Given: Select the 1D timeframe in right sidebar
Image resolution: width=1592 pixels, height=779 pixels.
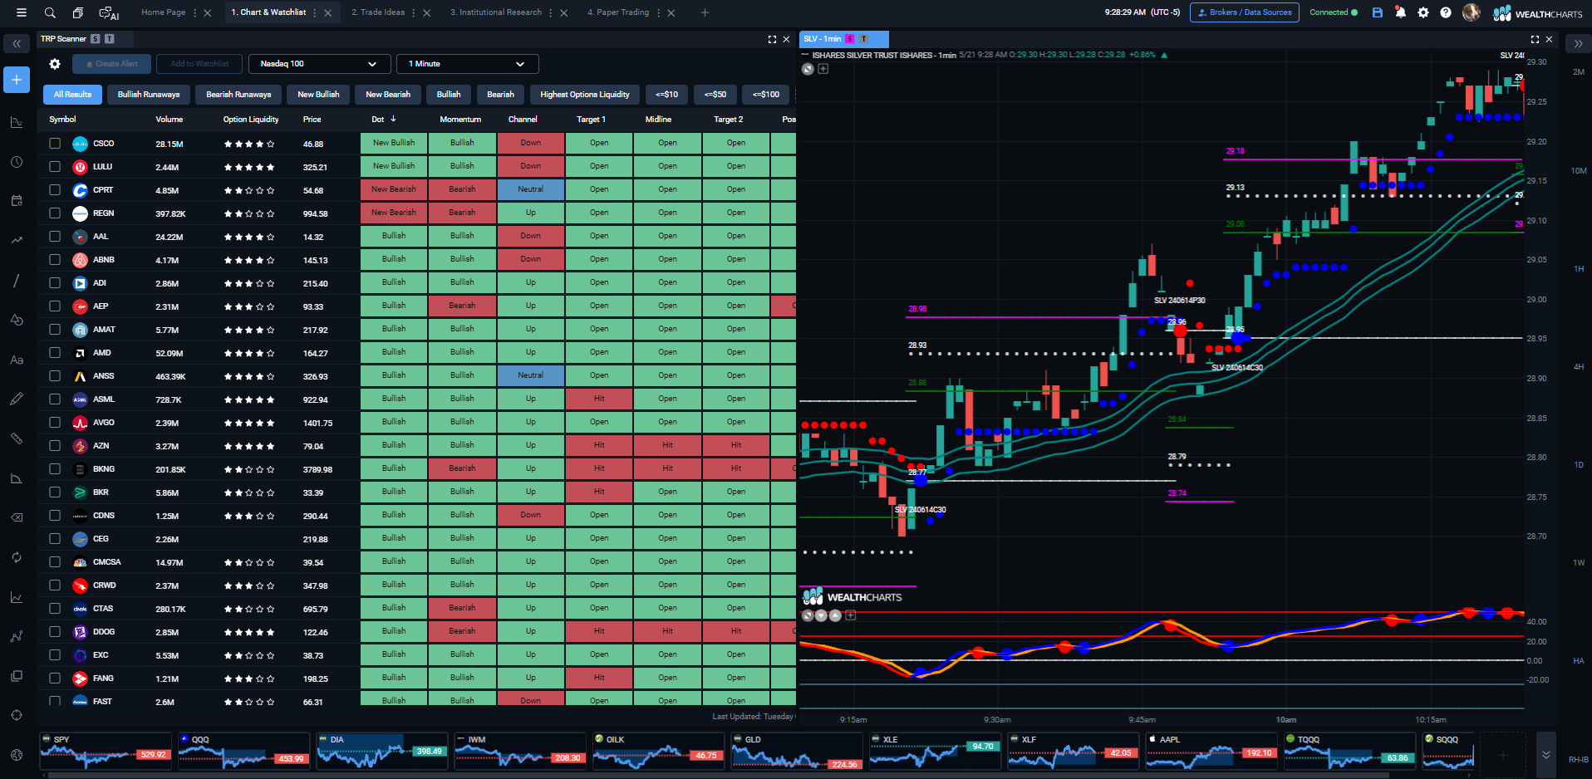Looking at the screenshot, I should (1579, 465).
